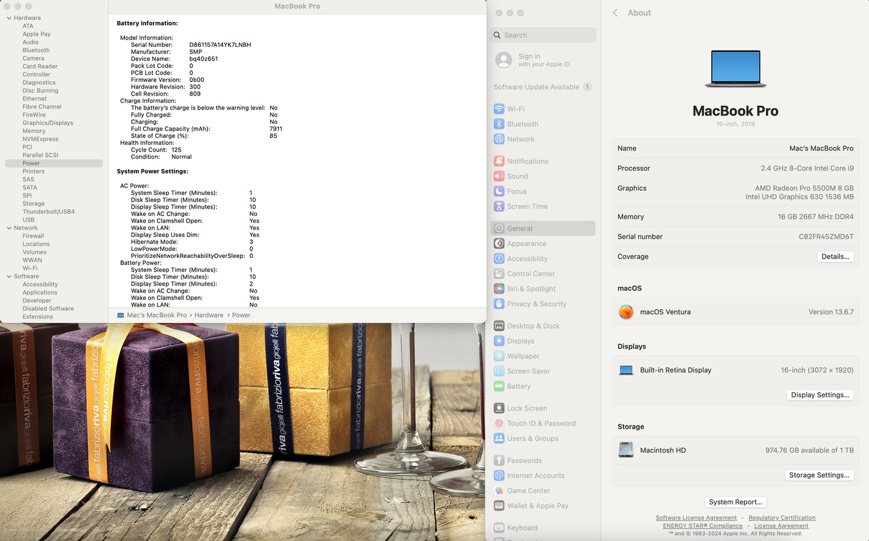The image size is (869, 541).
Task: Collapse the Software tree section
Action: pyautogui.click(x=9, y=277)
